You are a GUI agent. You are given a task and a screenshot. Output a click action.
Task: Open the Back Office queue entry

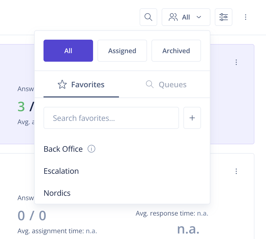(63, 149)
